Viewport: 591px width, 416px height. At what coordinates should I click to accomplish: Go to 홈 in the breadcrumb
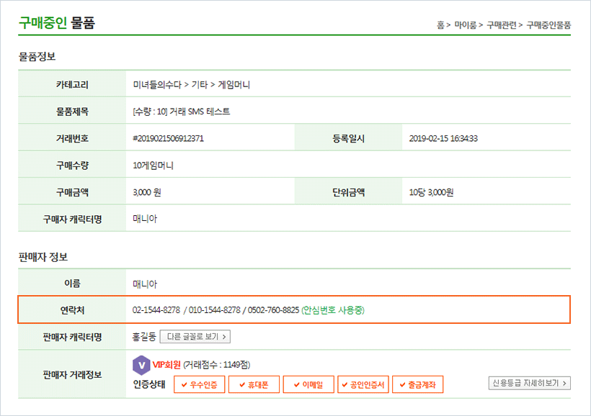pyautogui.click(x=440, y=25)
